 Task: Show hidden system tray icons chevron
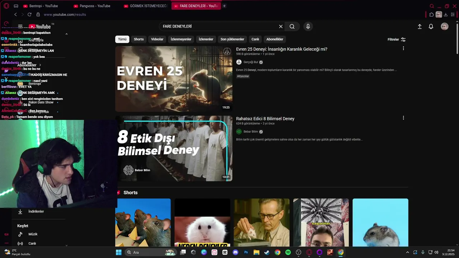click(407, 252)
